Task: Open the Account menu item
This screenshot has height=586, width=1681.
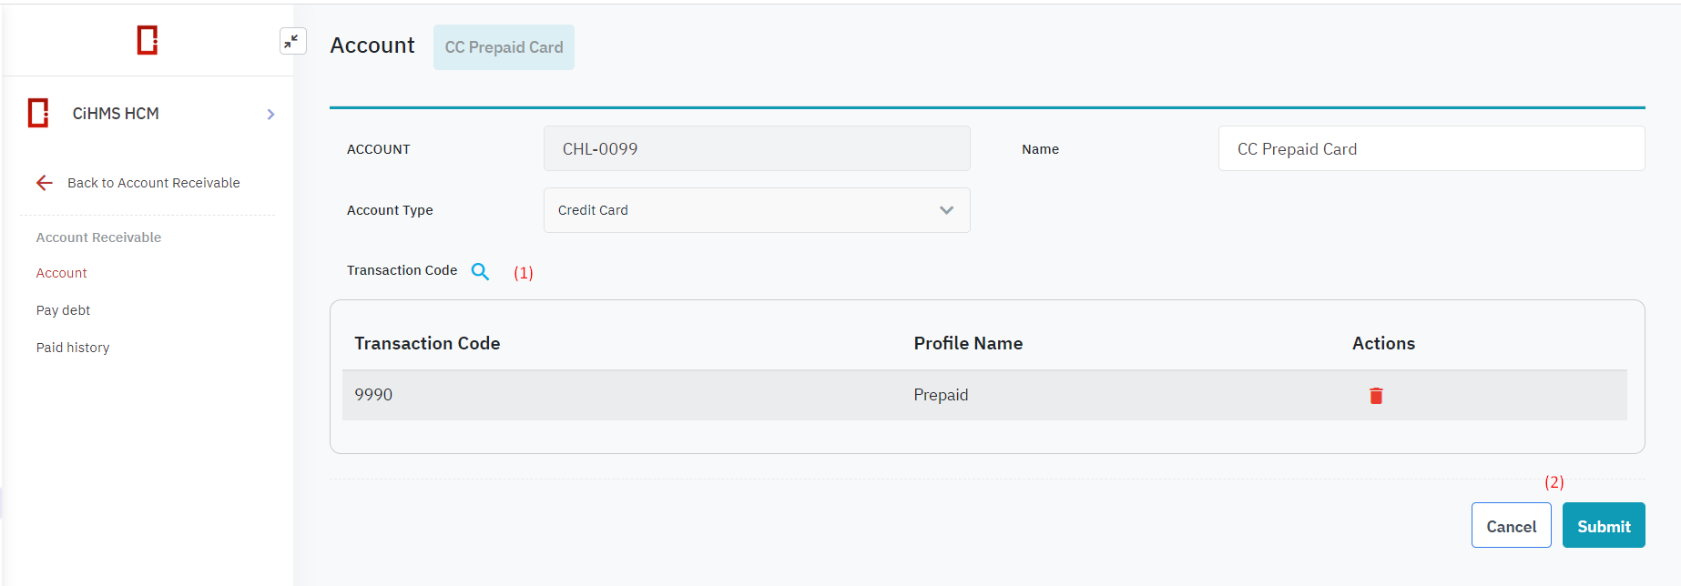Action: coord(62,273)
